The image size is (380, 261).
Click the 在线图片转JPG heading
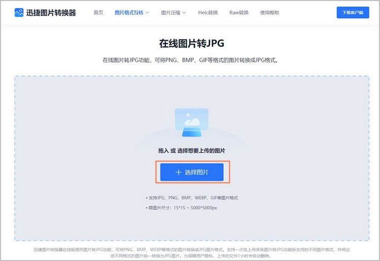[192, 43]
